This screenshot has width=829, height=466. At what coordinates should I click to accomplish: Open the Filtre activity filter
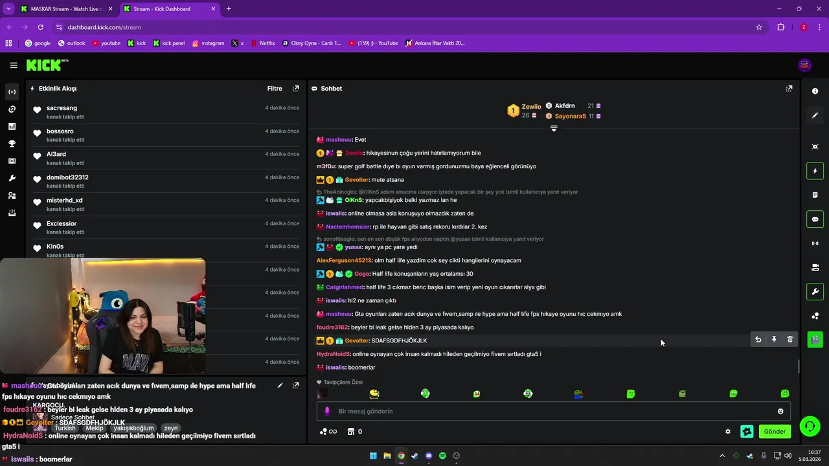coord(275,89)
